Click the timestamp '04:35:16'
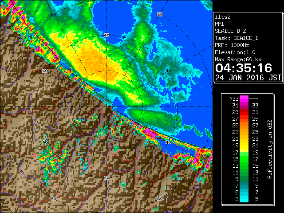284x213 pixels. 244,68
